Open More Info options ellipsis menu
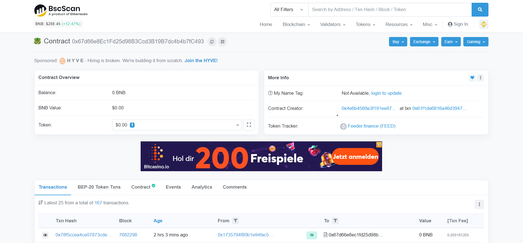 coord(480,78)
